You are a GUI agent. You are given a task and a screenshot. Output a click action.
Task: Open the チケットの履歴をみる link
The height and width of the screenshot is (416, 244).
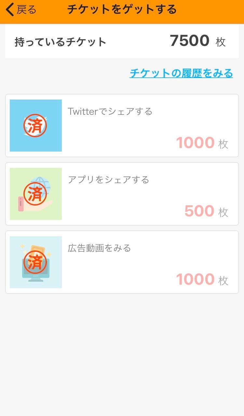[x=181, y=73]
